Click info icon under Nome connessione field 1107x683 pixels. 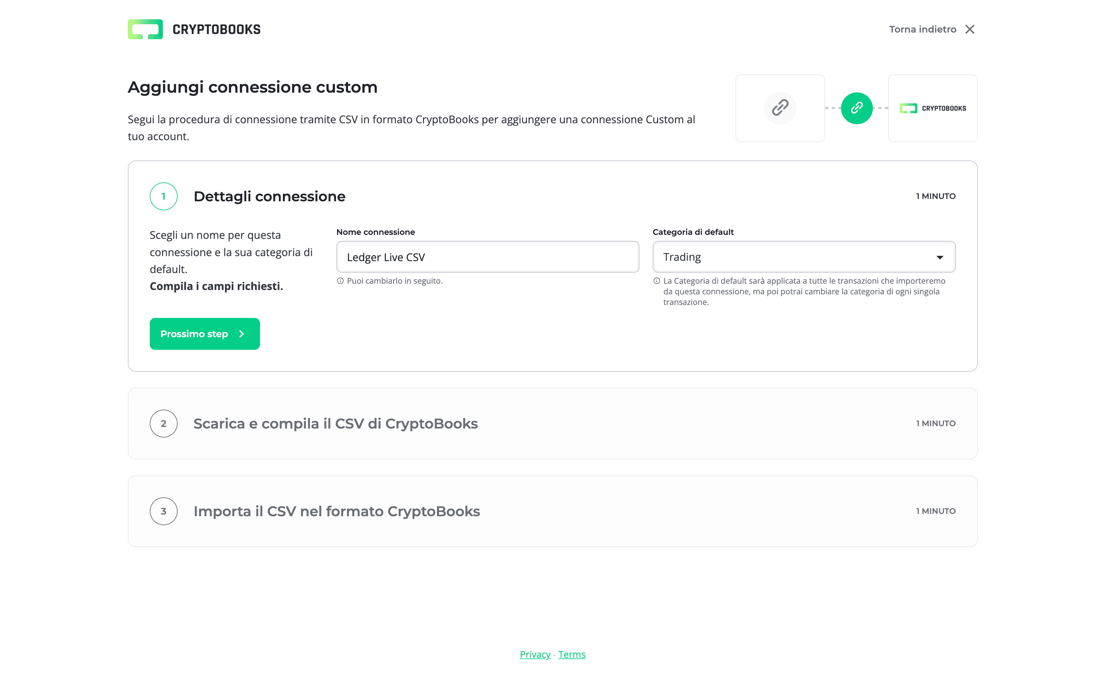(x=340, y=281)
